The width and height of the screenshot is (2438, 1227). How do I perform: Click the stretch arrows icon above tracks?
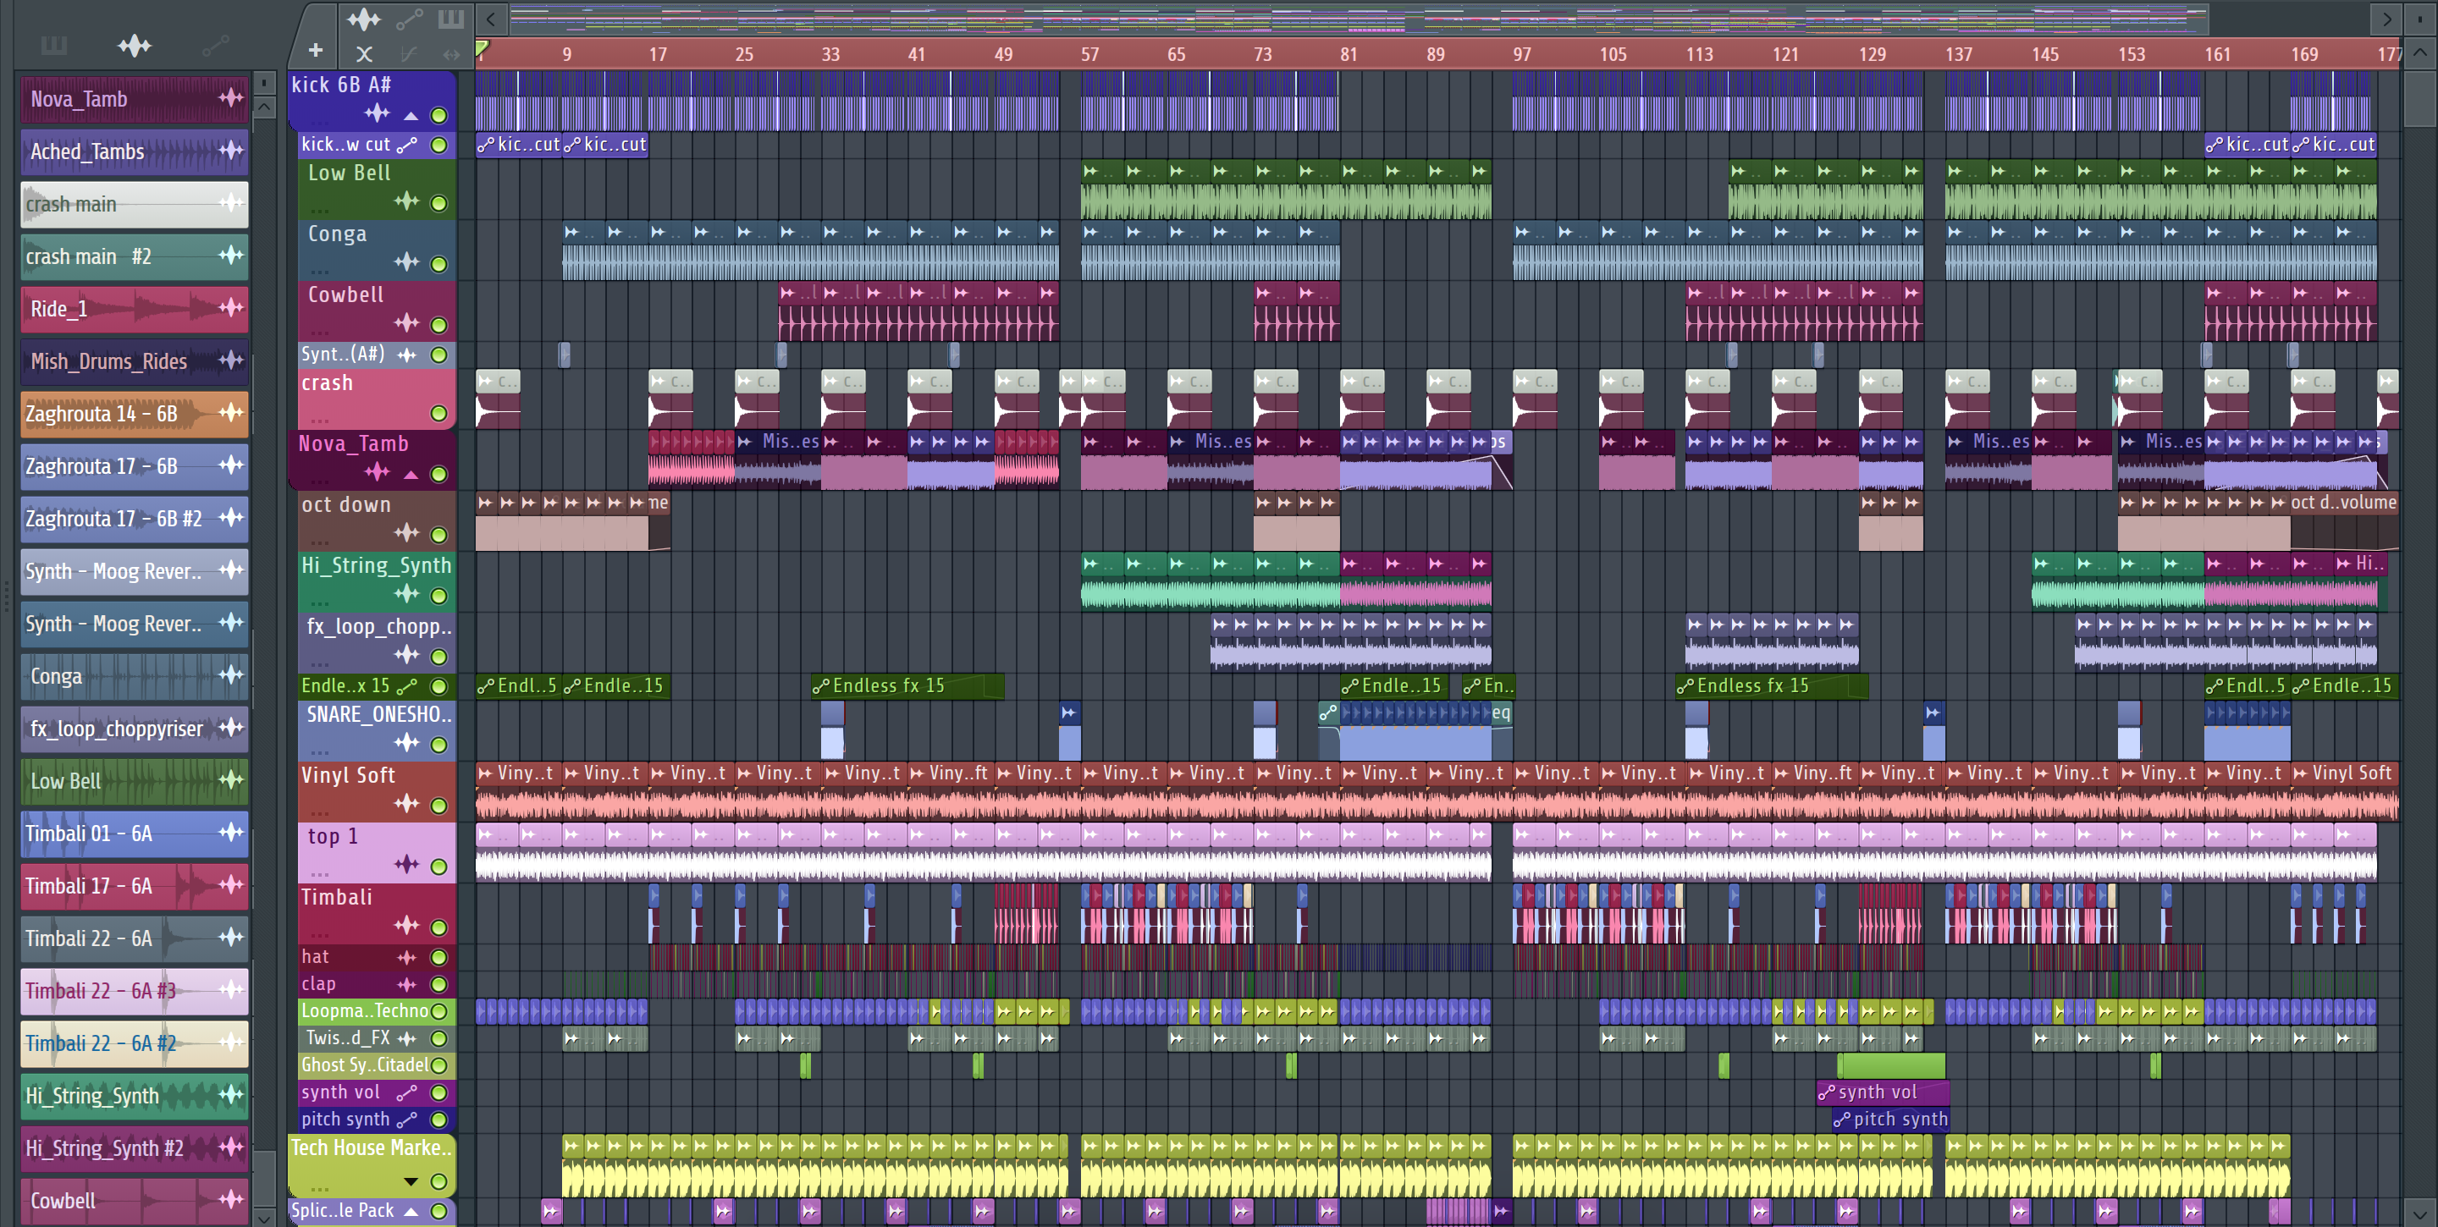point(451,54)
